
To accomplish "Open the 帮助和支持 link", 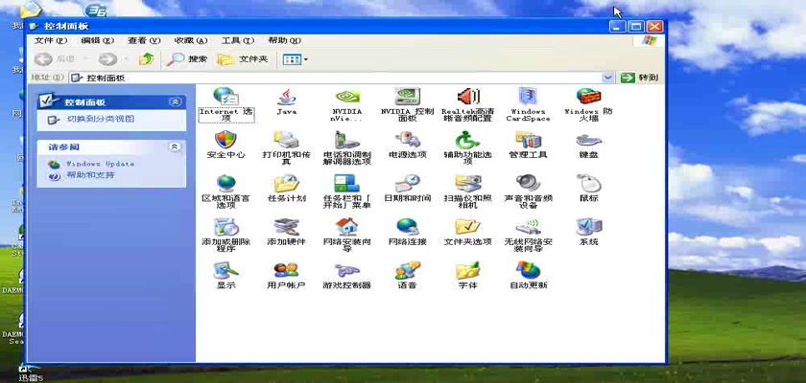I will pos(90,175).
